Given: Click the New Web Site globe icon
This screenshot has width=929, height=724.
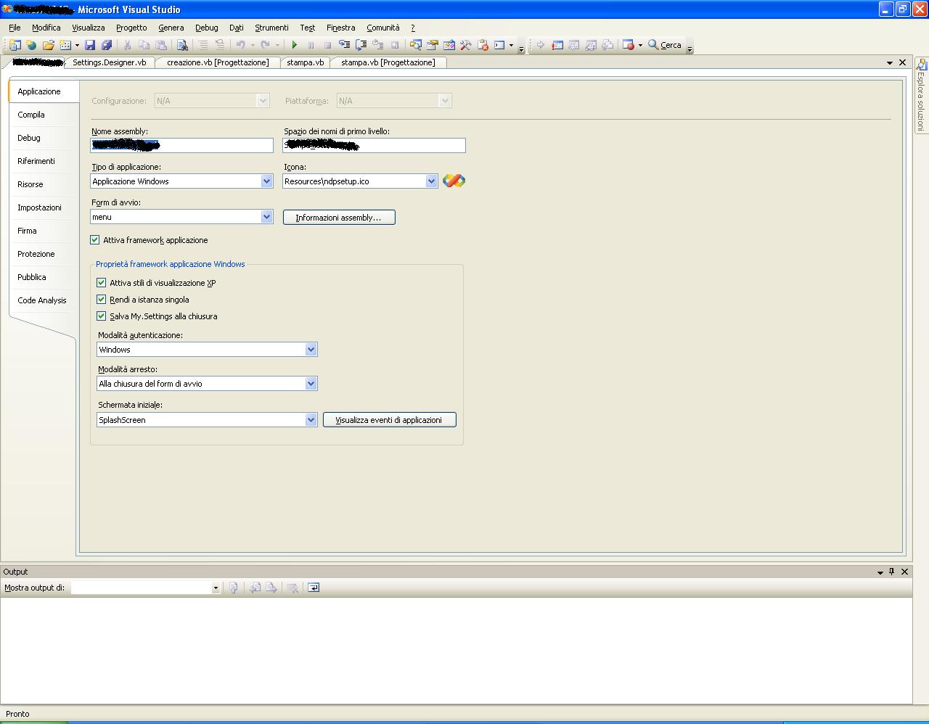Looking at the screenshot, I should point(31,45).
